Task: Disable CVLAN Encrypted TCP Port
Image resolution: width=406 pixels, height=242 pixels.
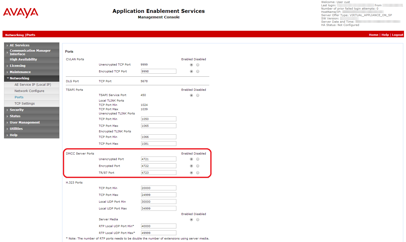Action: pos(198,71)
